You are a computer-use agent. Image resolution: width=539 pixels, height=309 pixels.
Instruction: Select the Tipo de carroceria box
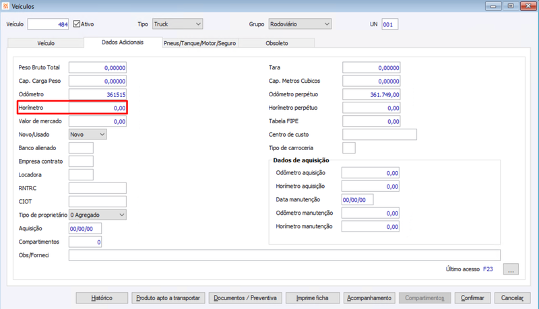(x=349, y=148)
